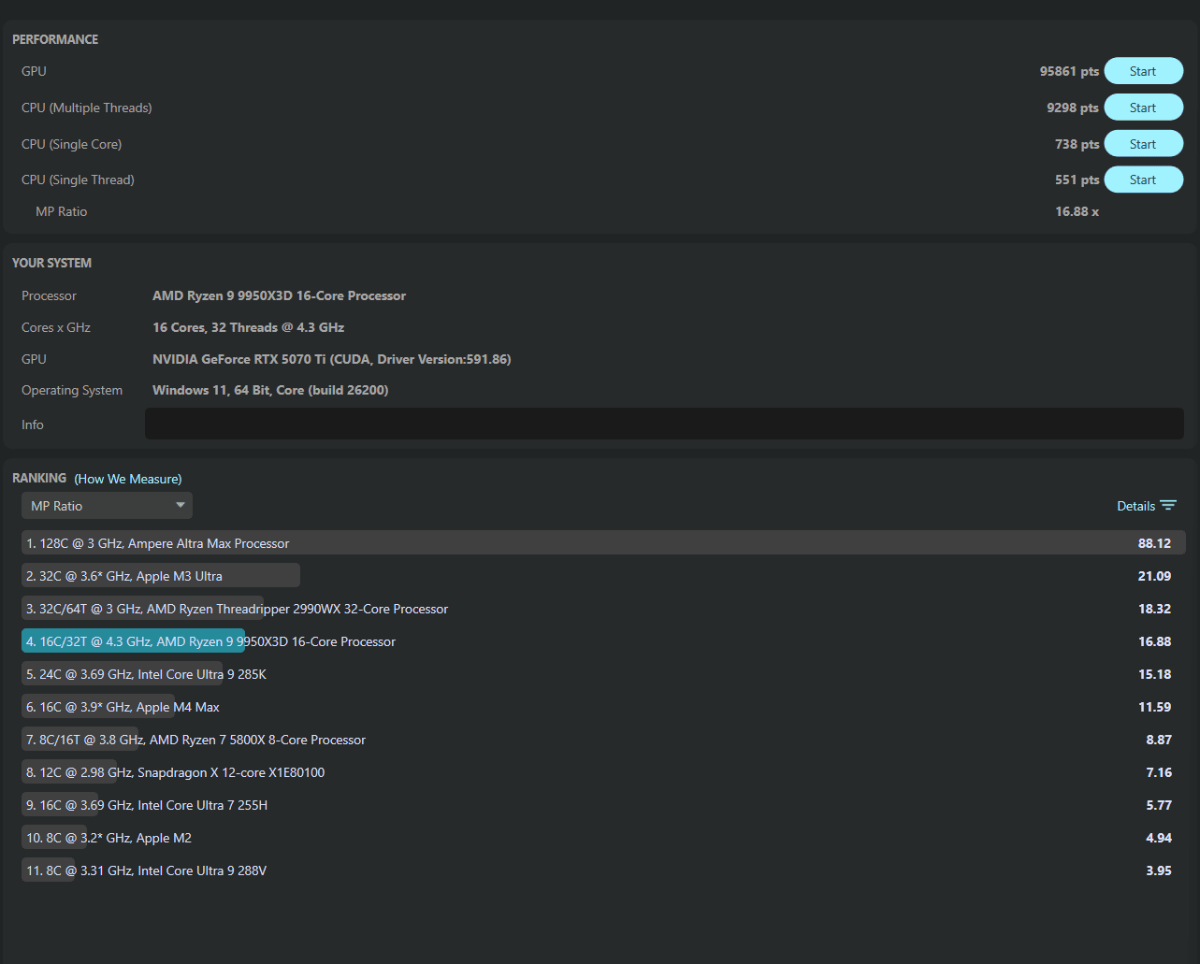The width and height of the screenshot is (1200, 964).
Task: Click the 738 pts single core score
Action: [1077, 144]
